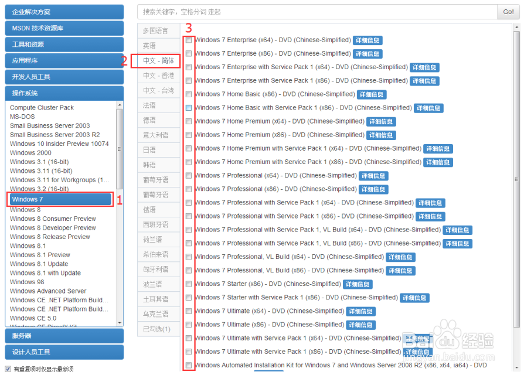Viewport: 524px width, 375px height.
Task: Check Windows 7 Home Basic (x86) DVD checkbox
Action: (x=189, y=94)
